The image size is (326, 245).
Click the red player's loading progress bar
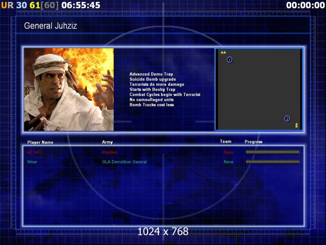pos(273,152)
